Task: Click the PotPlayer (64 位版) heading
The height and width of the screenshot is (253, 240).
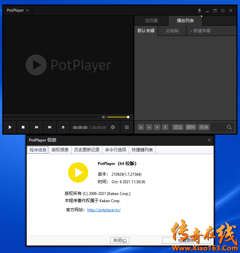Action: click(x=117, y=164)
